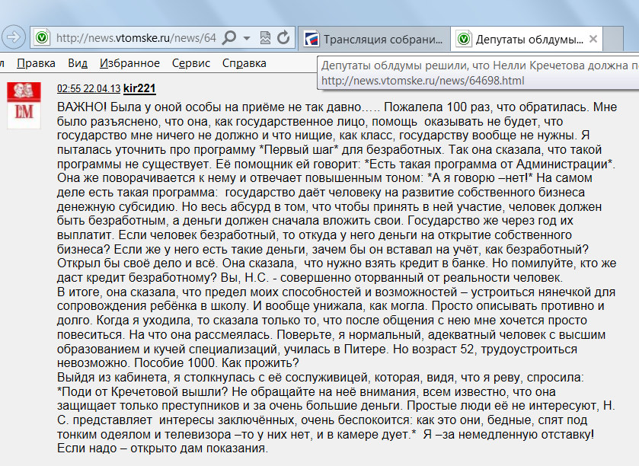
Task: Switch to the Трансляция собрани... tab
Action: (374, 39)
